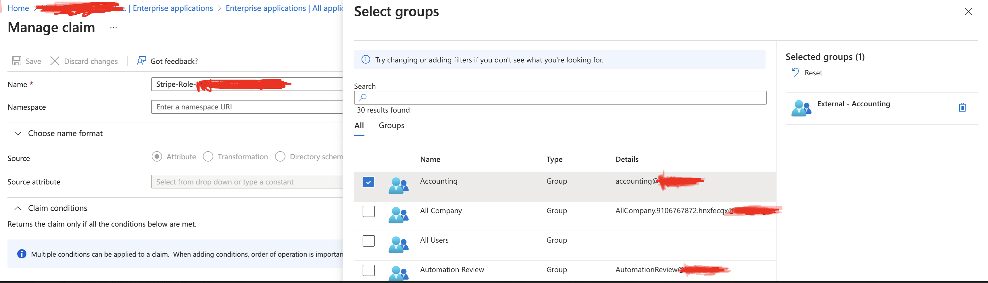
Task: Click the Automation Review row name text
Action: point(452,269)
